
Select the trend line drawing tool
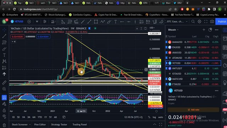pos(4,36)
